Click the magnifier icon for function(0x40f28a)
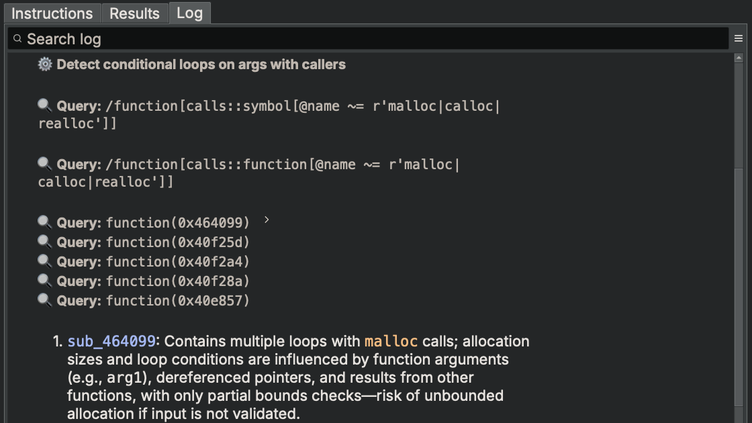The image size is (752, 423). 43,281
